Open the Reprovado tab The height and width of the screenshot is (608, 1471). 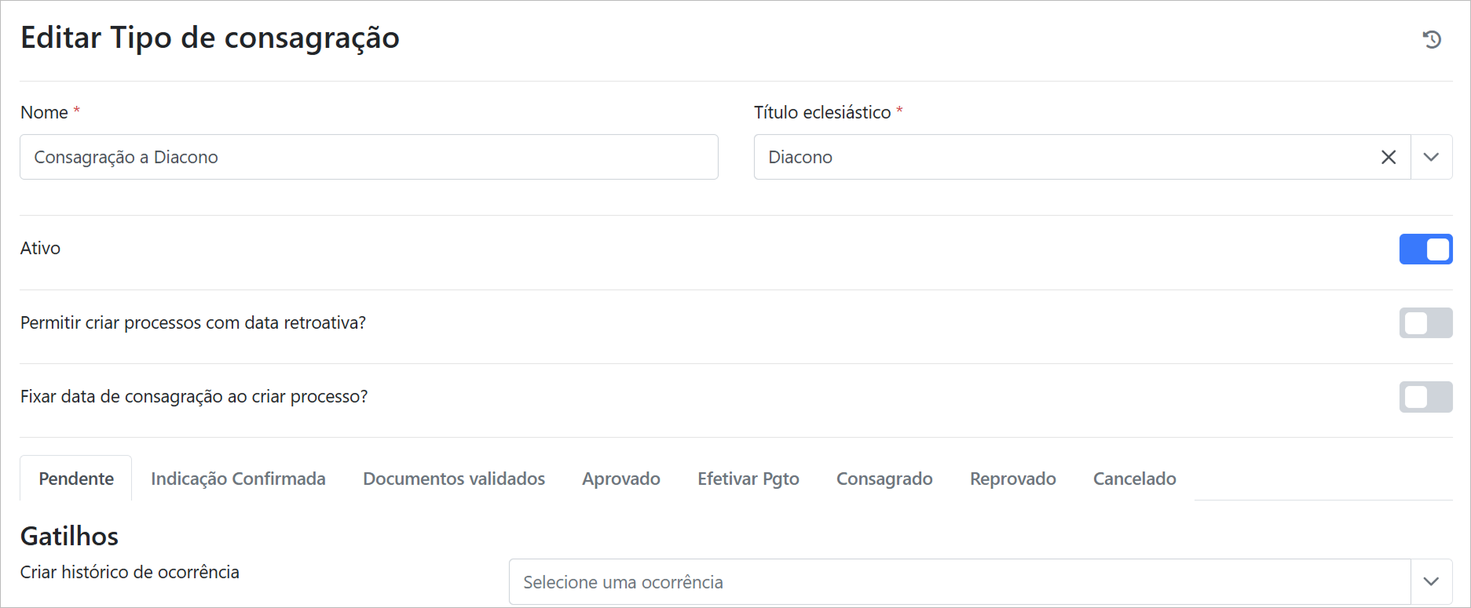[x=1012, y=479]
